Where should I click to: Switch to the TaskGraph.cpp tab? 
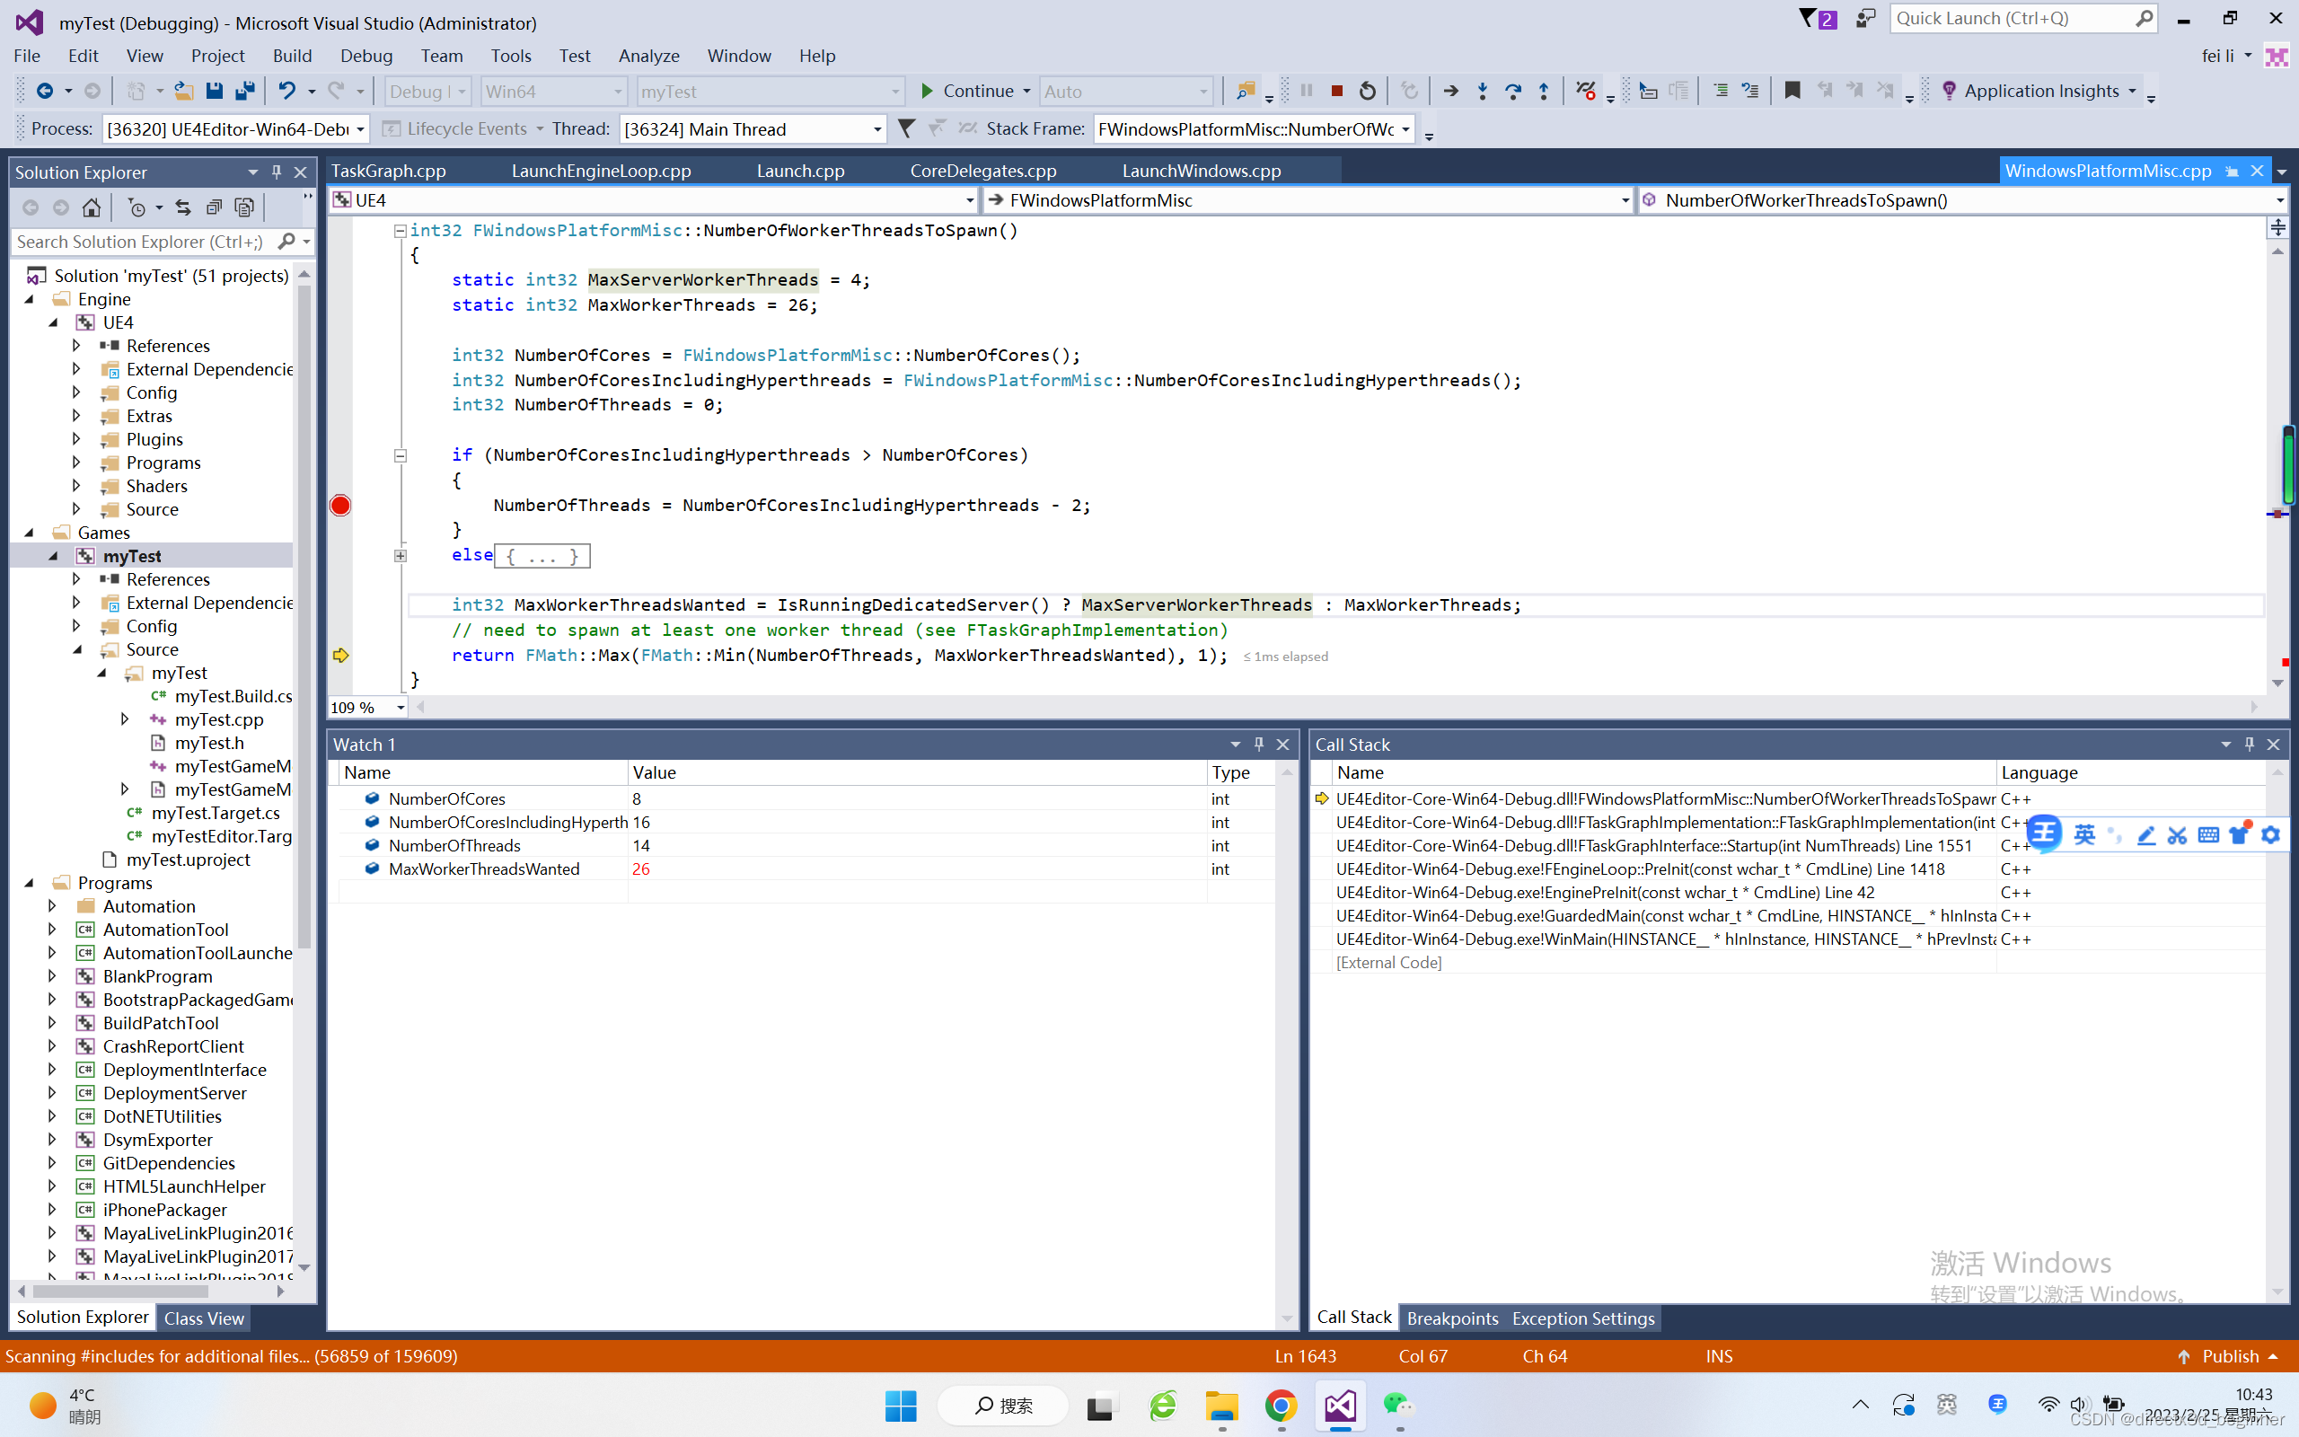(x=389, y=171)
